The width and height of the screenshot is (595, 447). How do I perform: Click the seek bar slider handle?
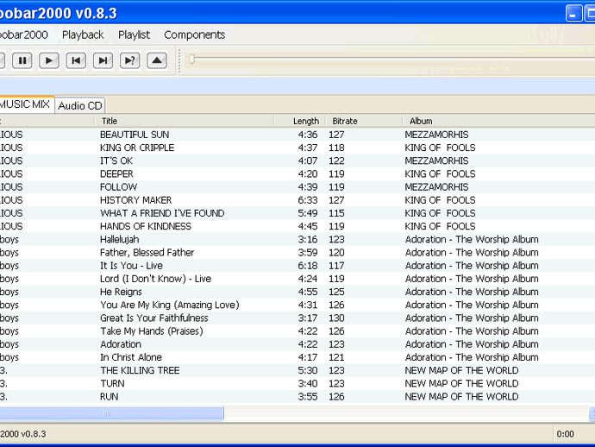coord(192,60)
